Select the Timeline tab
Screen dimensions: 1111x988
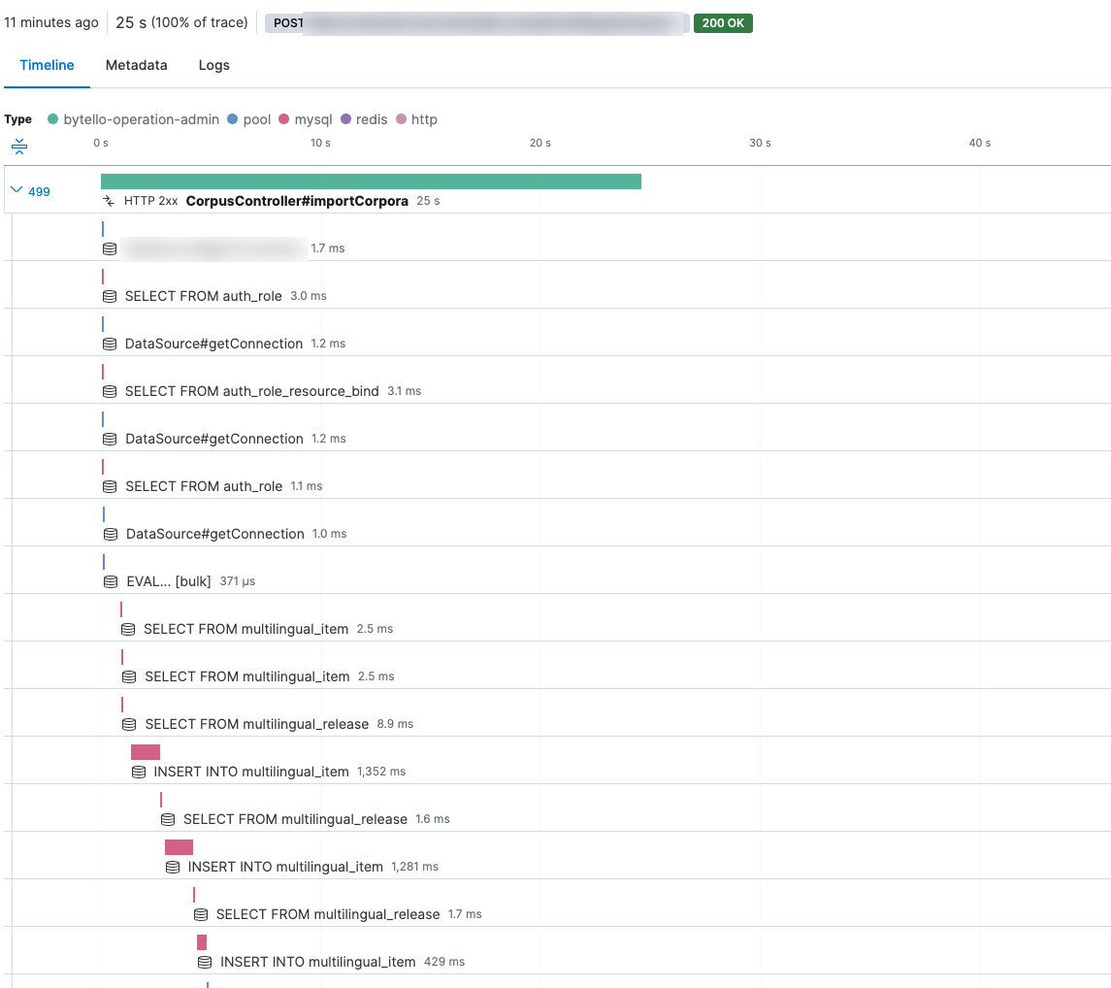click(47, 65)
